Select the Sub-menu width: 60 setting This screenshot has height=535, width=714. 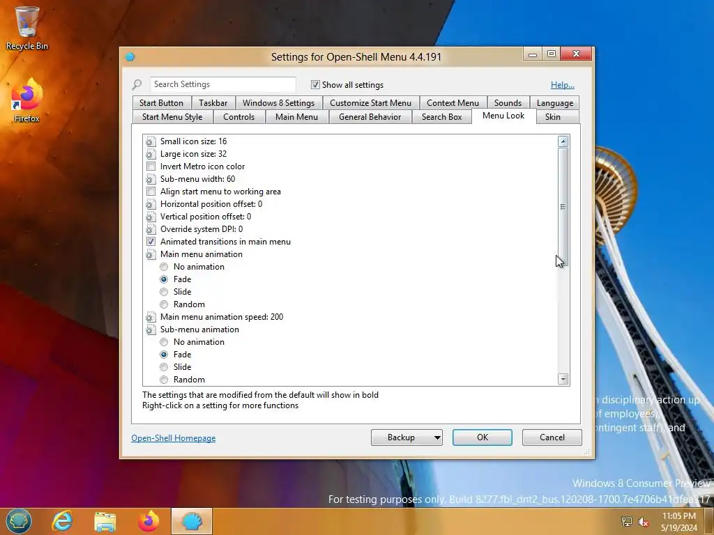coord(197,179)
